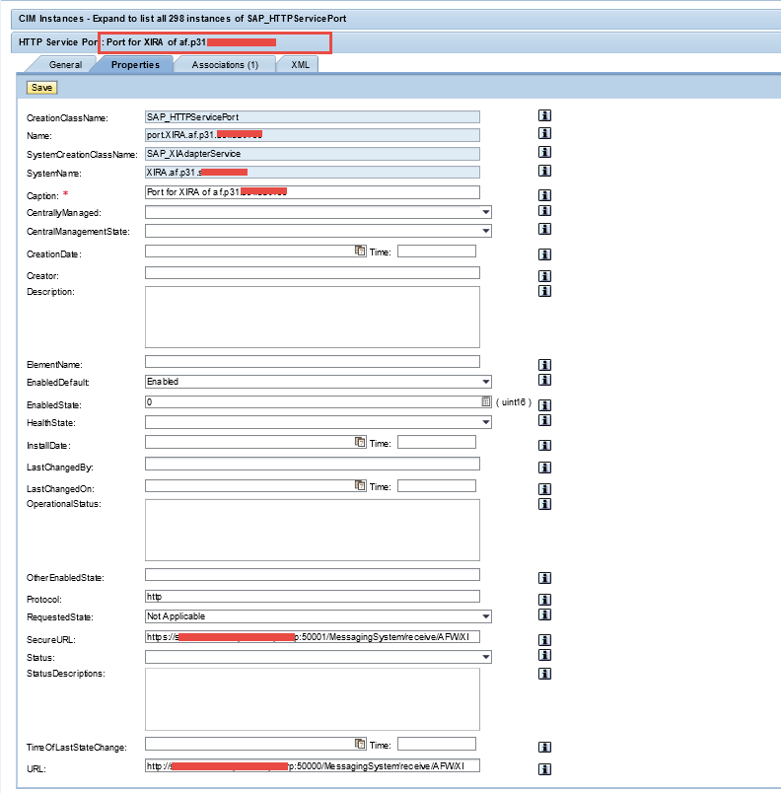Viewport: 781px width, 793px height.
Task: Expand the CentralManagementState dropdown
Action: pos(486,231)
